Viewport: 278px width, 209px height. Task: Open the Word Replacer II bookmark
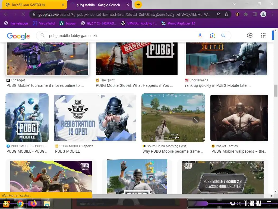point(178,23)
